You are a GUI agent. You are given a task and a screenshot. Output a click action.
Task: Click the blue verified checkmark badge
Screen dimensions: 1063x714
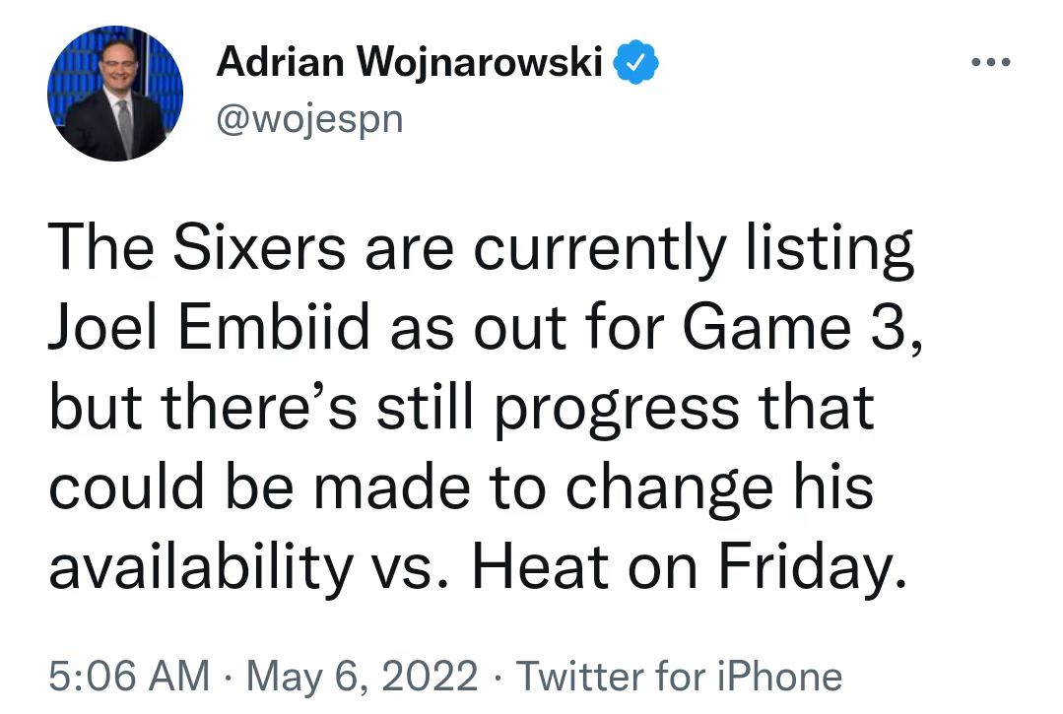point(635,62)
